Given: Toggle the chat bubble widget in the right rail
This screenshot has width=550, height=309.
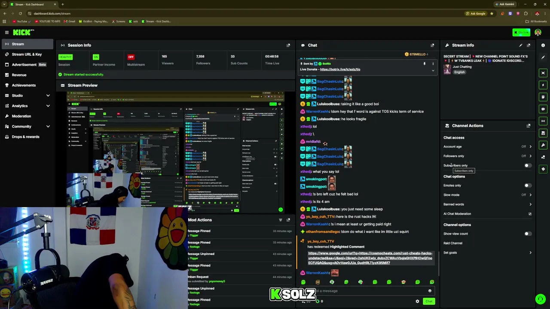Looking at the screenshot, I should point(543,109).
